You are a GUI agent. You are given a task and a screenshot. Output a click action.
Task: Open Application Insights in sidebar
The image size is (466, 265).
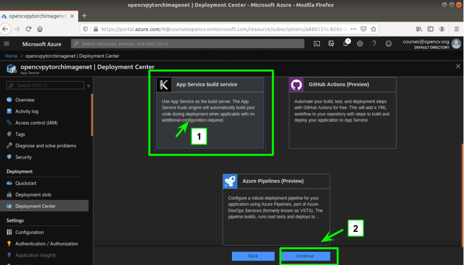(x=36, y=255)
